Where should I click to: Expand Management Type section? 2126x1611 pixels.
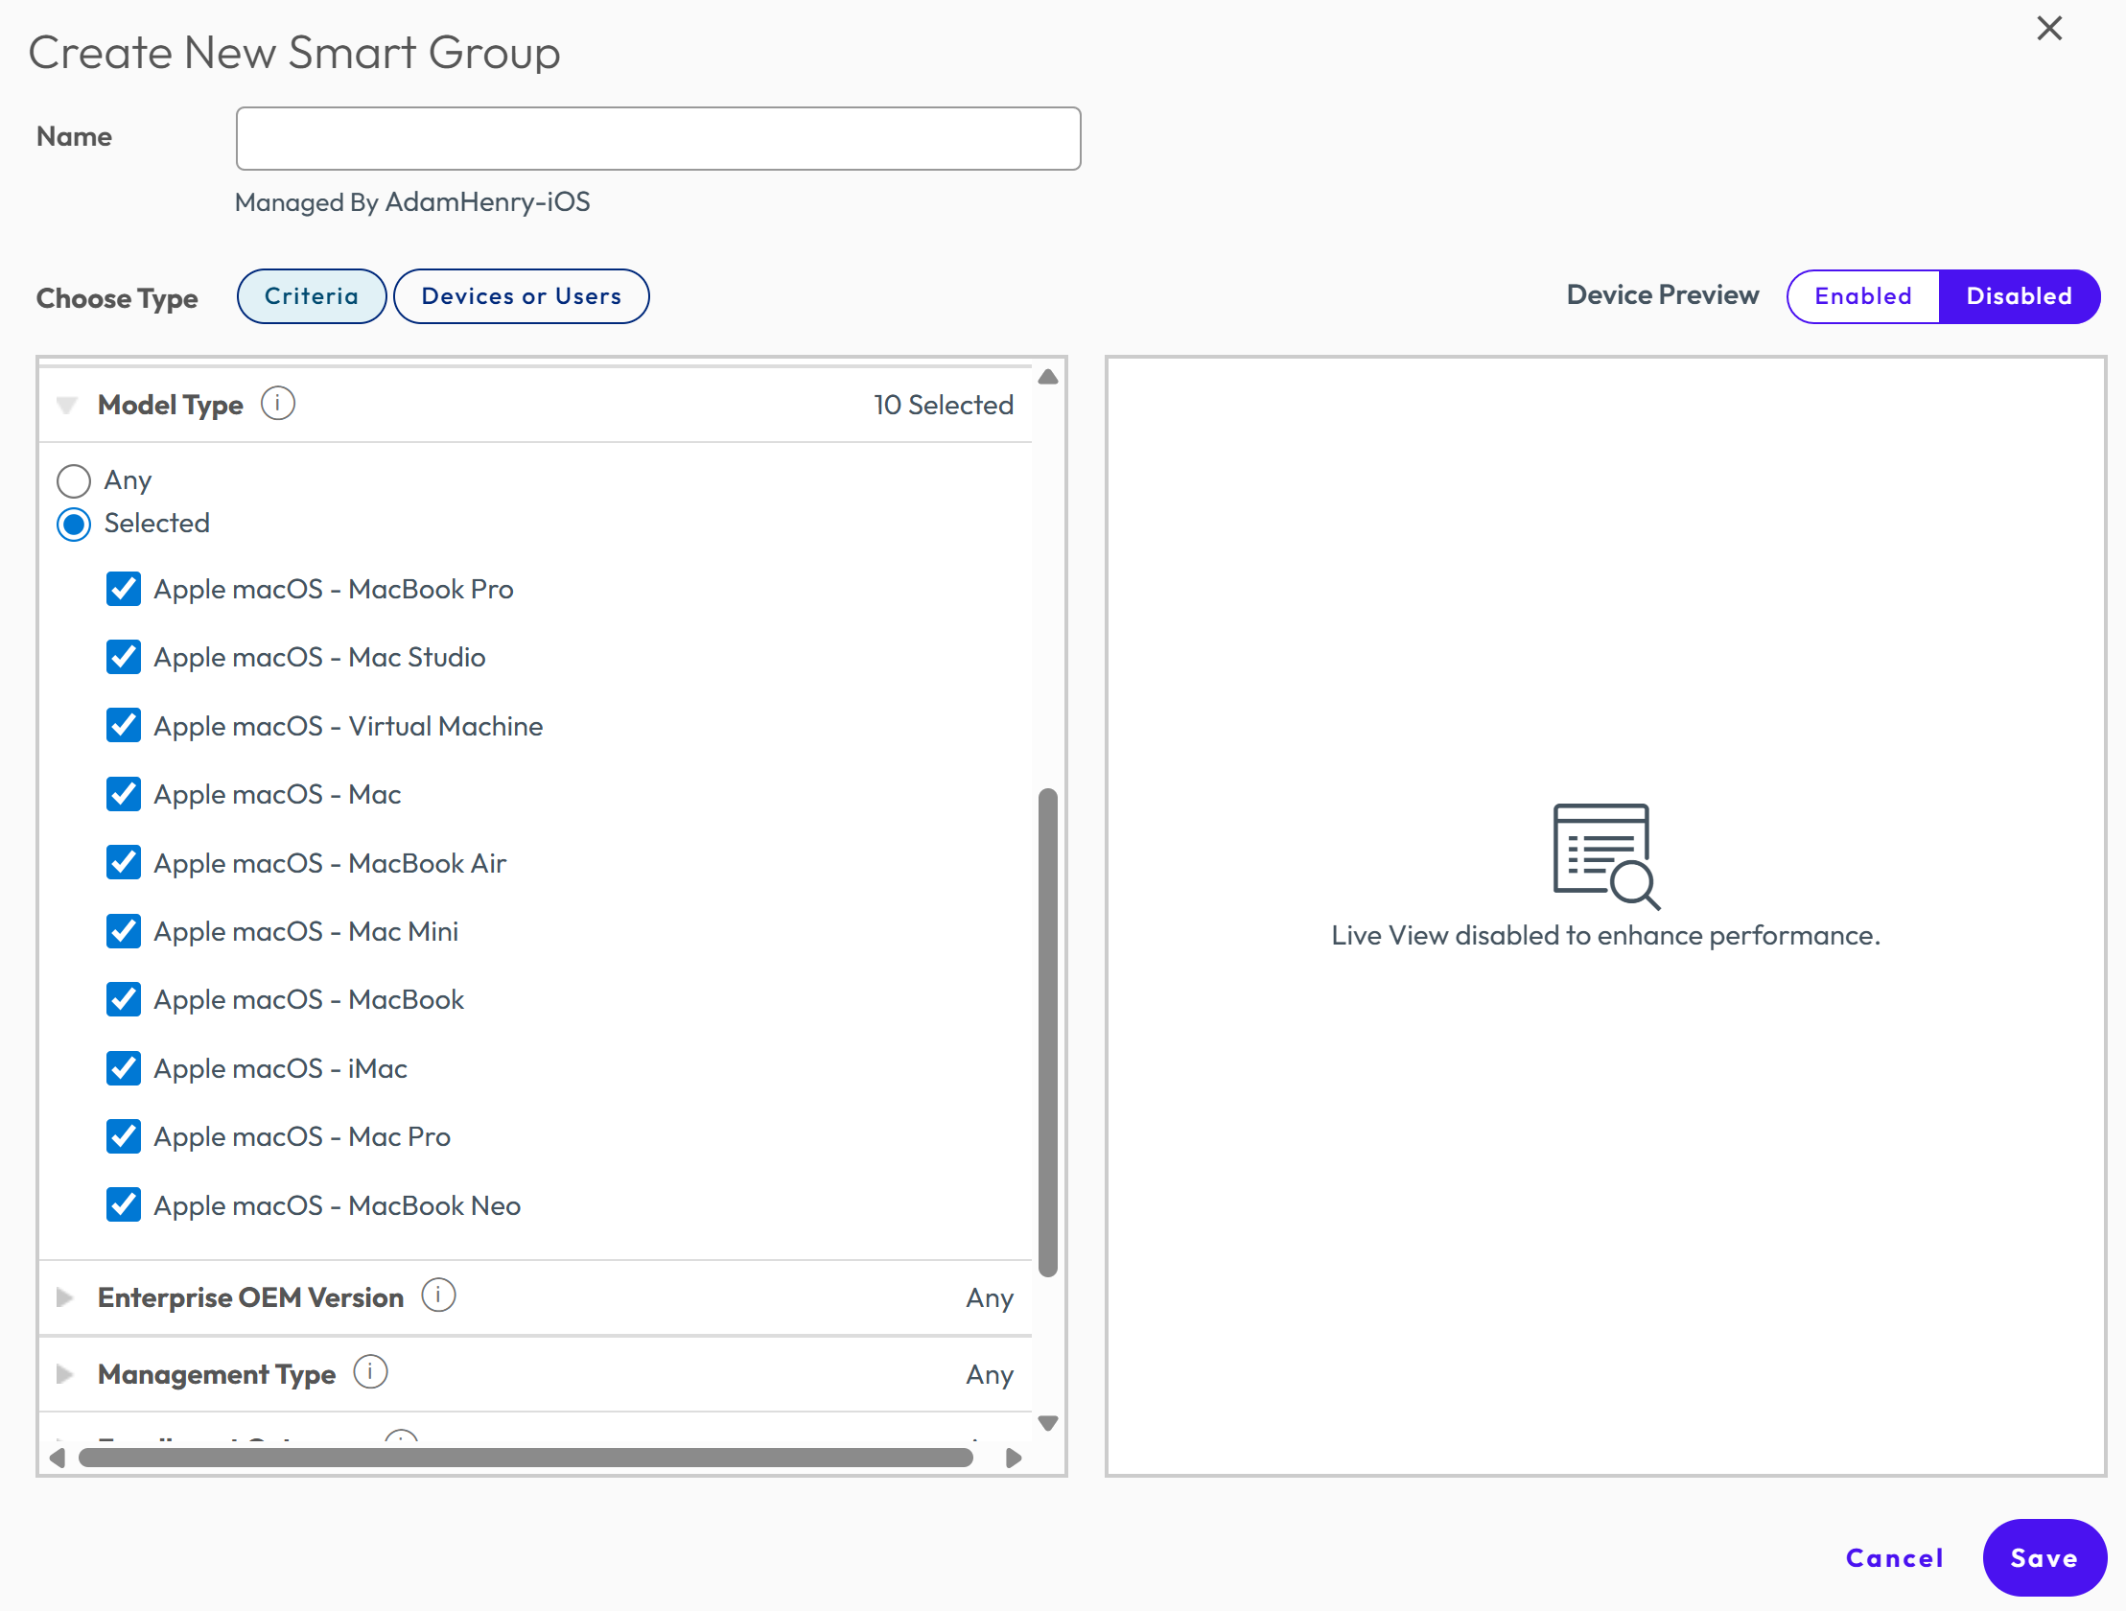(64, 1374)
